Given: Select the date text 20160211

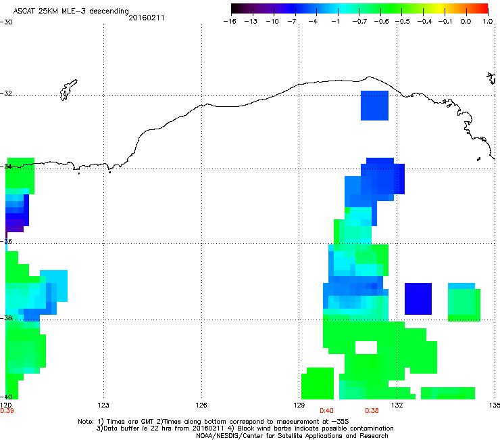Looking at the screenshot, I should click(x=147, y=18).
